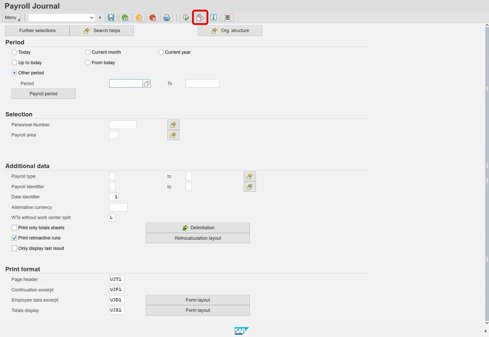Click the Retrocalculation layout button
The width and height of the screenshot is (489, 337).
point(198,238)
